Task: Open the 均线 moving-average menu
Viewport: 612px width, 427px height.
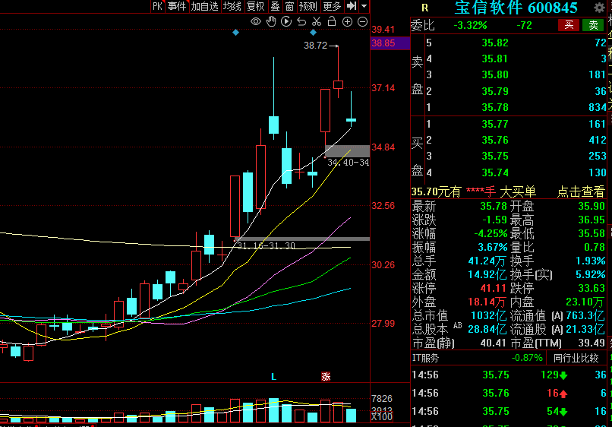Action: point(232,6)
